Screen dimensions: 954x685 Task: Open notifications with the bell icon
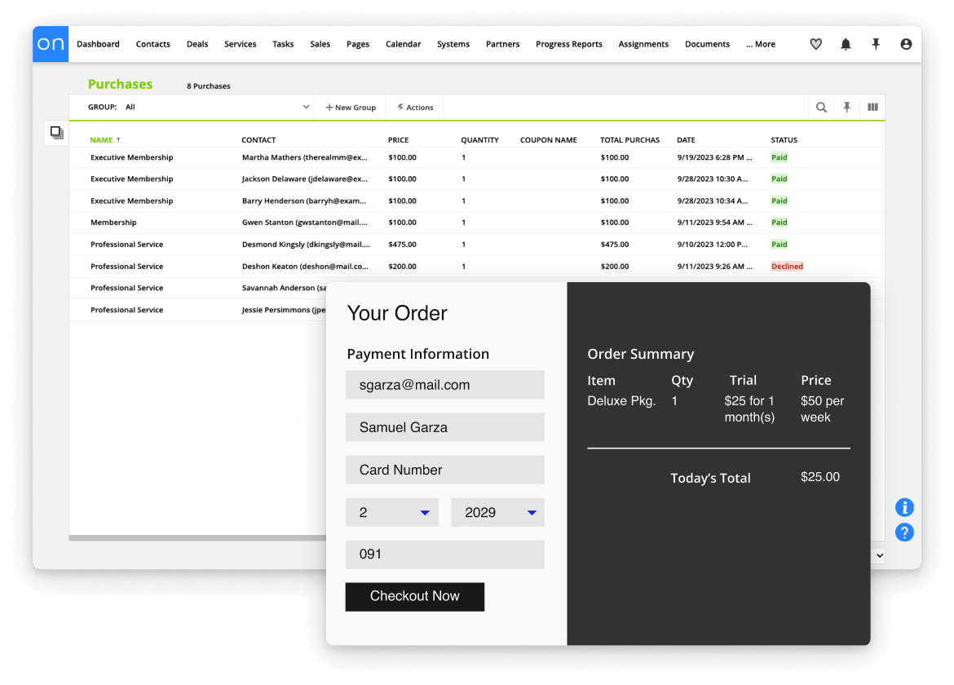pos(846,44)
